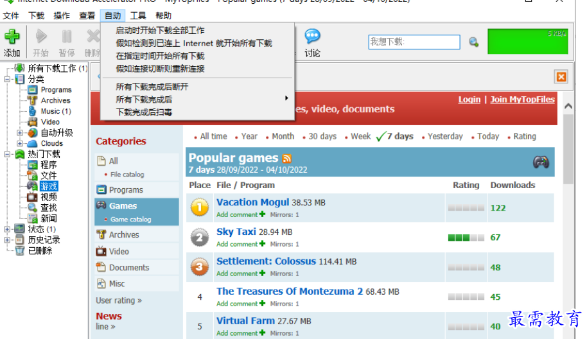The height and width of the screenshot is (339, 587).
Task: Click the gamepad icon in Popular games header
Action: pyautogui.click(x=541, y=162)
